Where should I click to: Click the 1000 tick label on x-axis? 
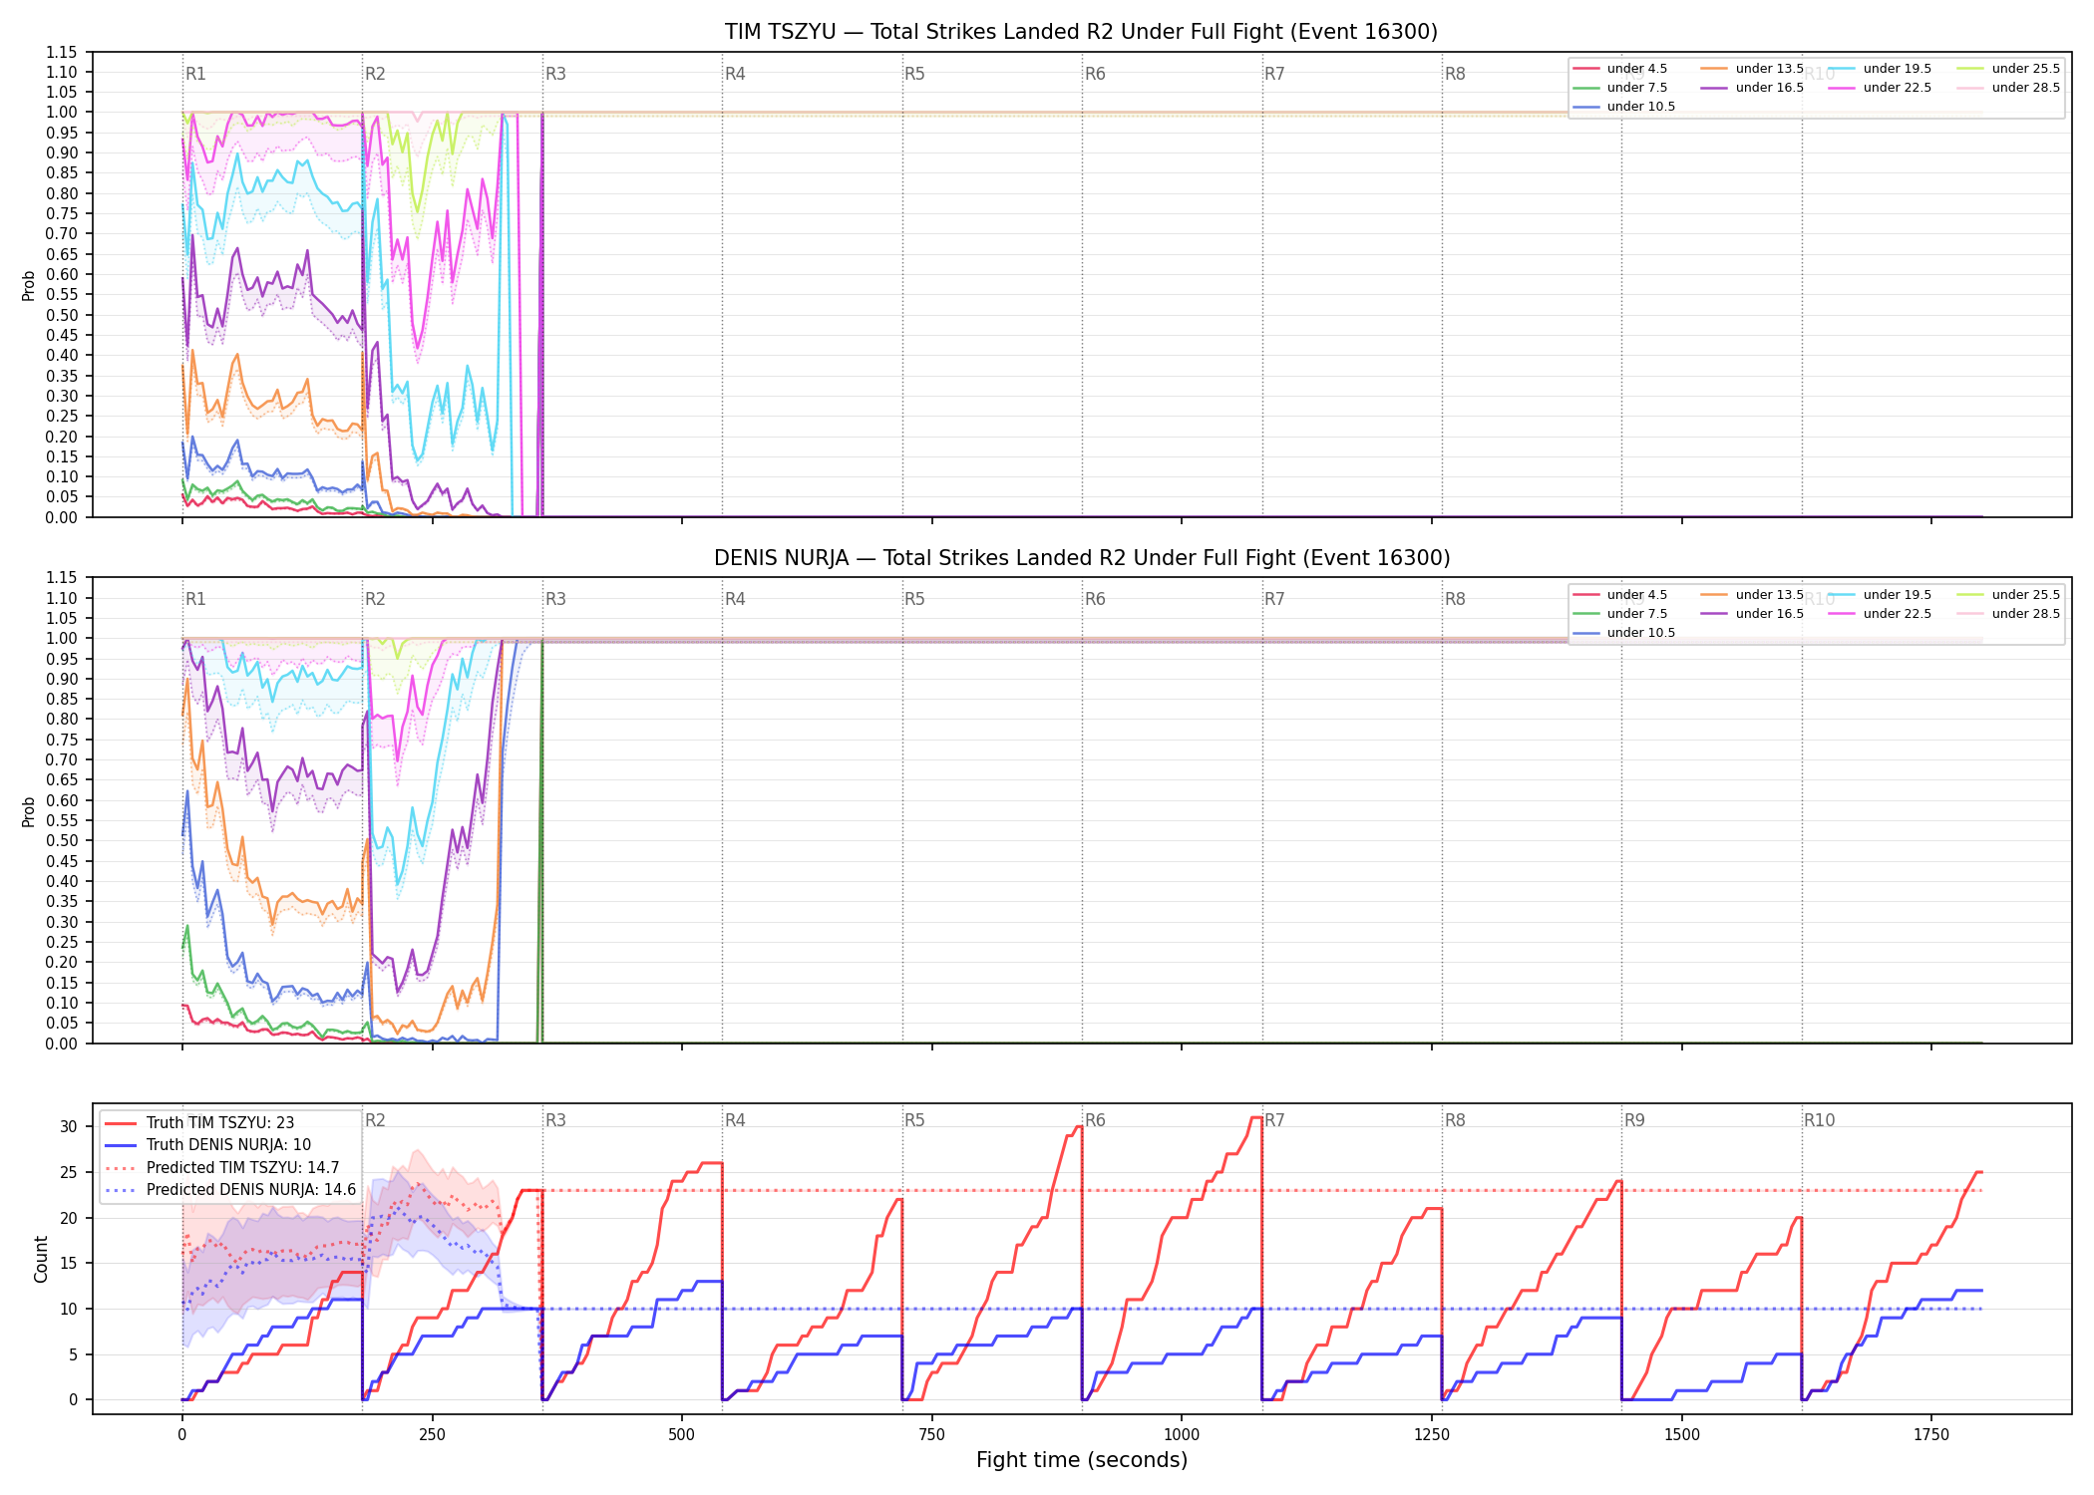(1182, 1434)
